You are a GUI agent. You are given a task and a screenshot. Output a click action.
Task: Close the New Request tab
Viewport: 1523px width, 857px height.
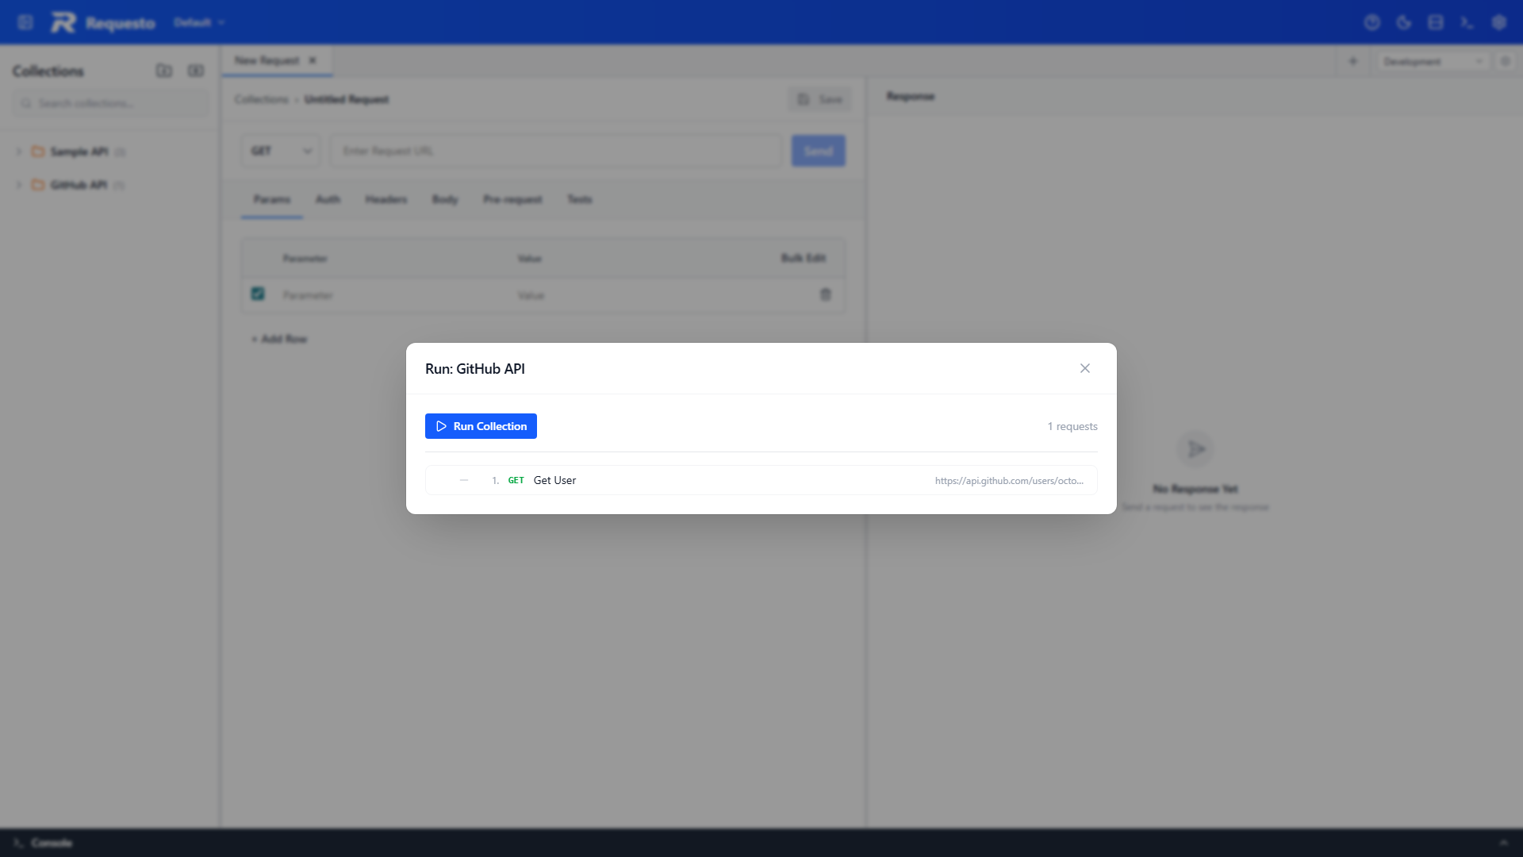[x=313, y=60]
